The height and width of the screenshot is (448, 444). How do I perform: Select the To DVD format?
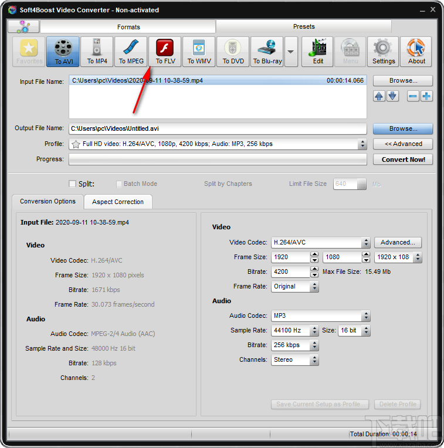tap(233, 52)
